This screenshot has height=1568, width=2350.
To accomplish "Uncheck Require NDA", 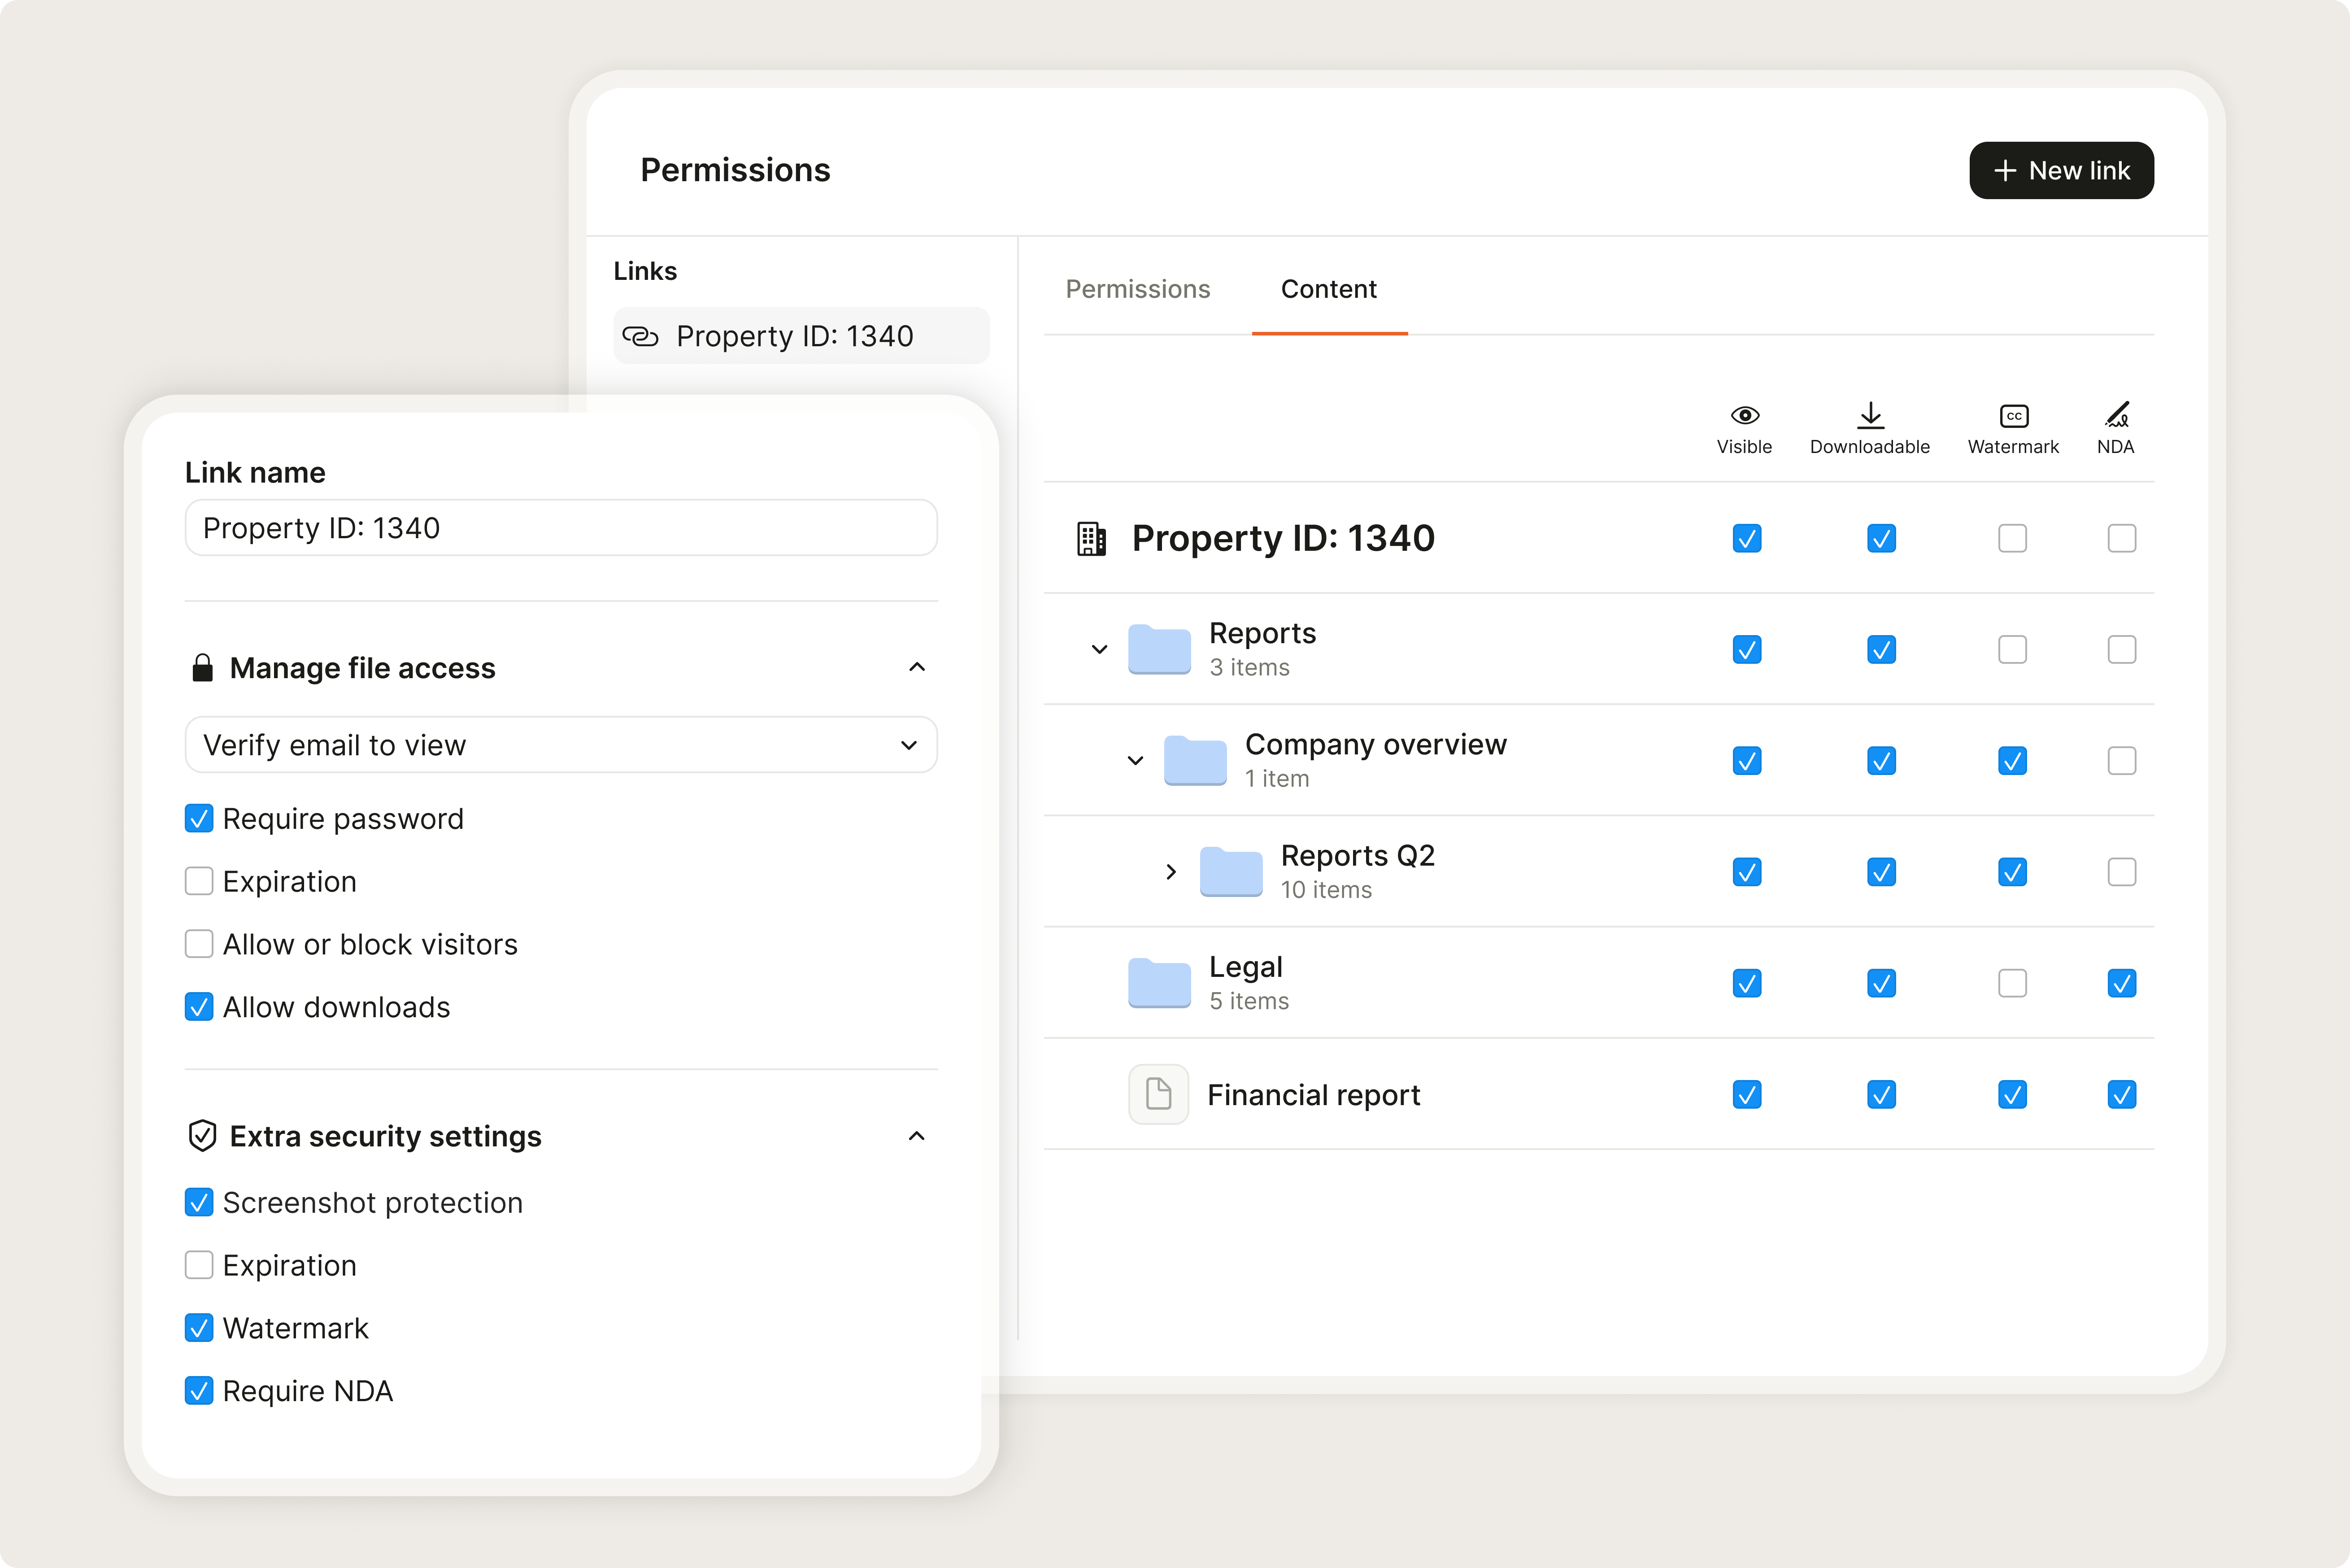I will (199, 1391).
